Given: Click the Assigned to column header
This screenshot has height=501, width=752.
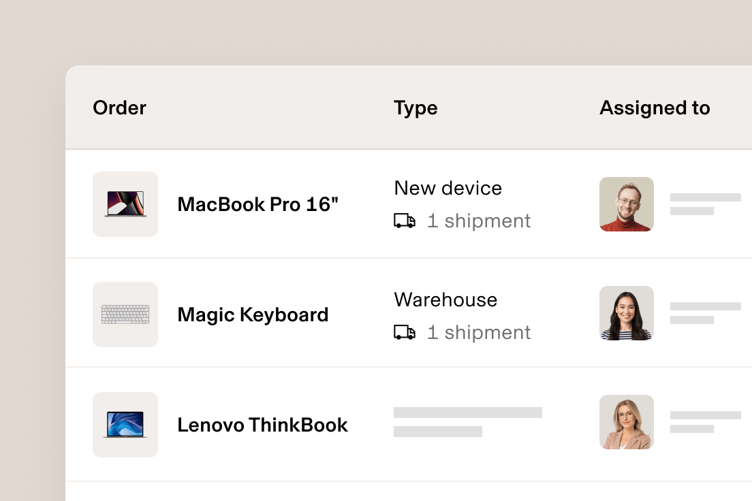Looking at the screenshot, I should pos(655,108).
